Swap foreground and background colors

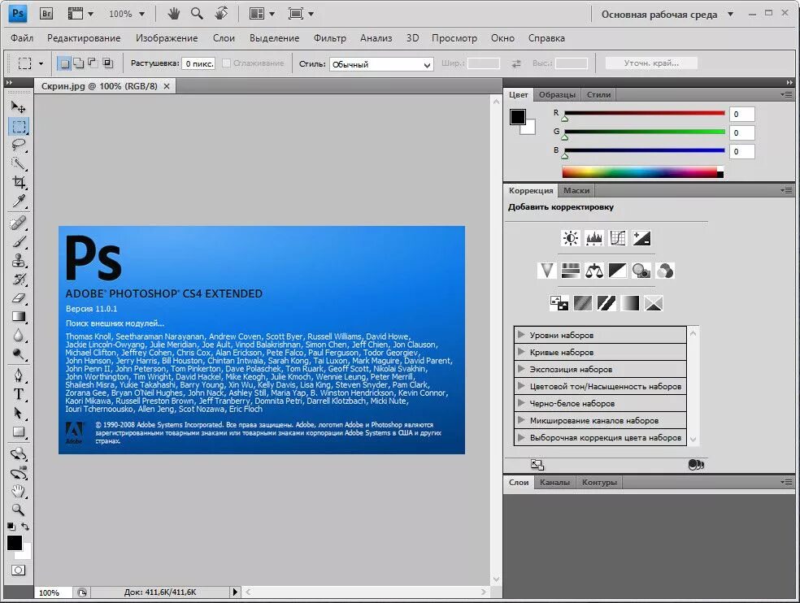(25, 527)
